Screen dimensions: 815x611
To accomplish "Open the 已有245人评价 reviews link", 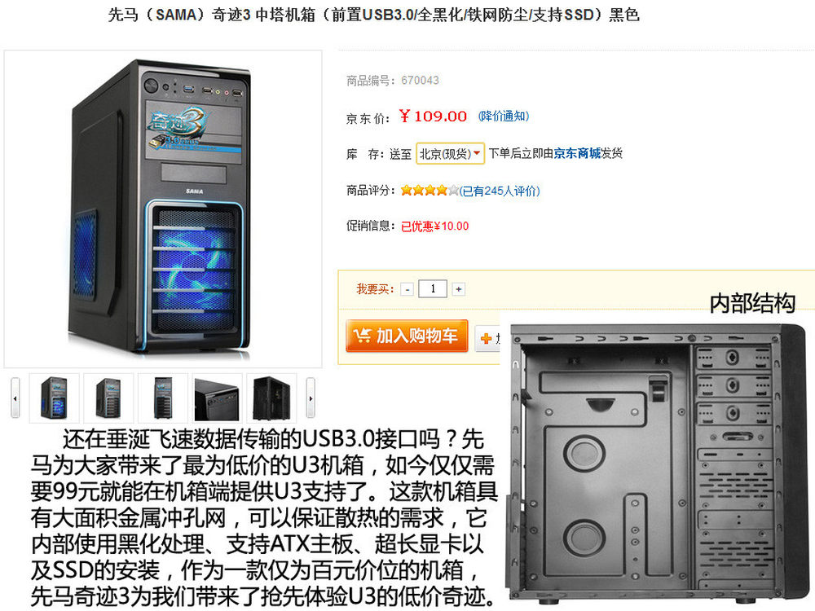I will point(500,191).
